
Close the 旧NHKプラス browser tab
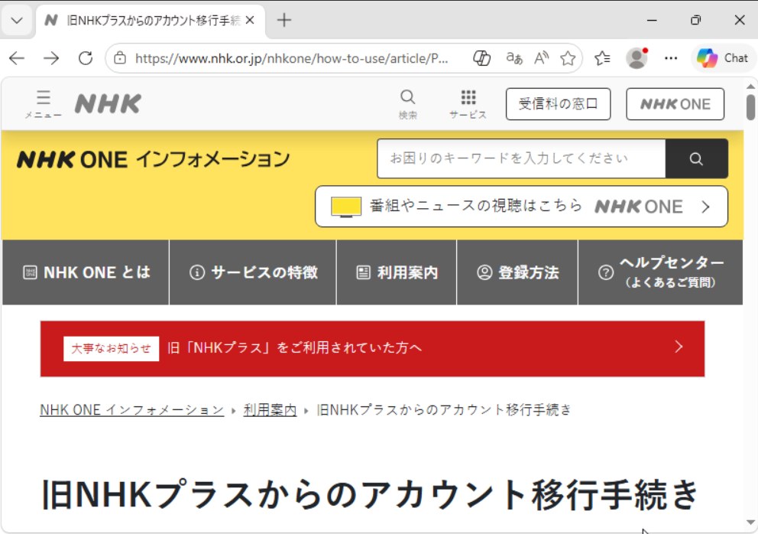click(x=250, y=21)
